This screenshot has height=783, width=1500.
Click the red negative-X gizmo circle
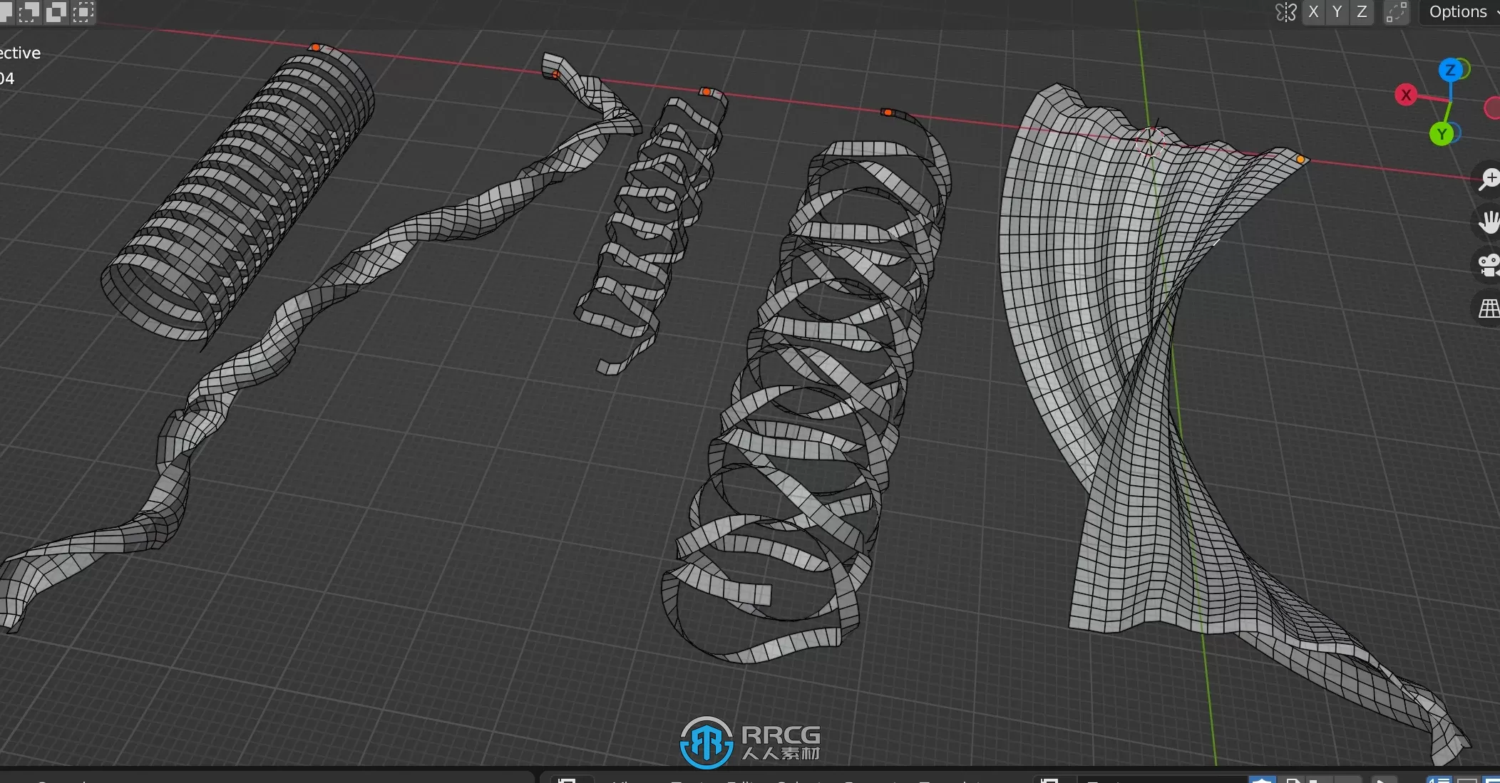pos(1492,108)
